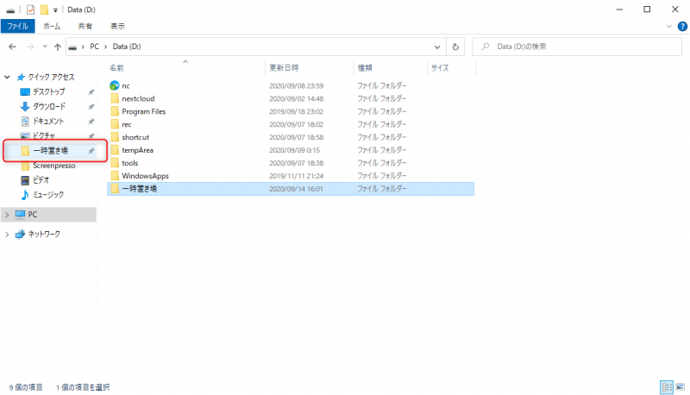Click the file name text tempArea
The image size is (690, 395).
point(138,150)
